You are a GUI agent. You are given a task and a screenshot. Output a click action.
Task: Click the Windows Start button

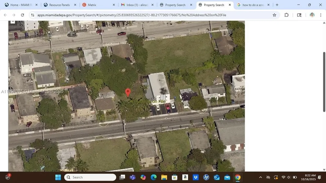coord(58,177)
